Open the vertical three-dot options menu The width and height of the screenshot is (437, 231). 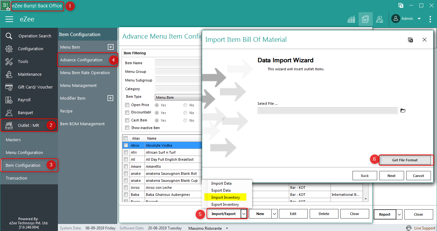(430, 19)
